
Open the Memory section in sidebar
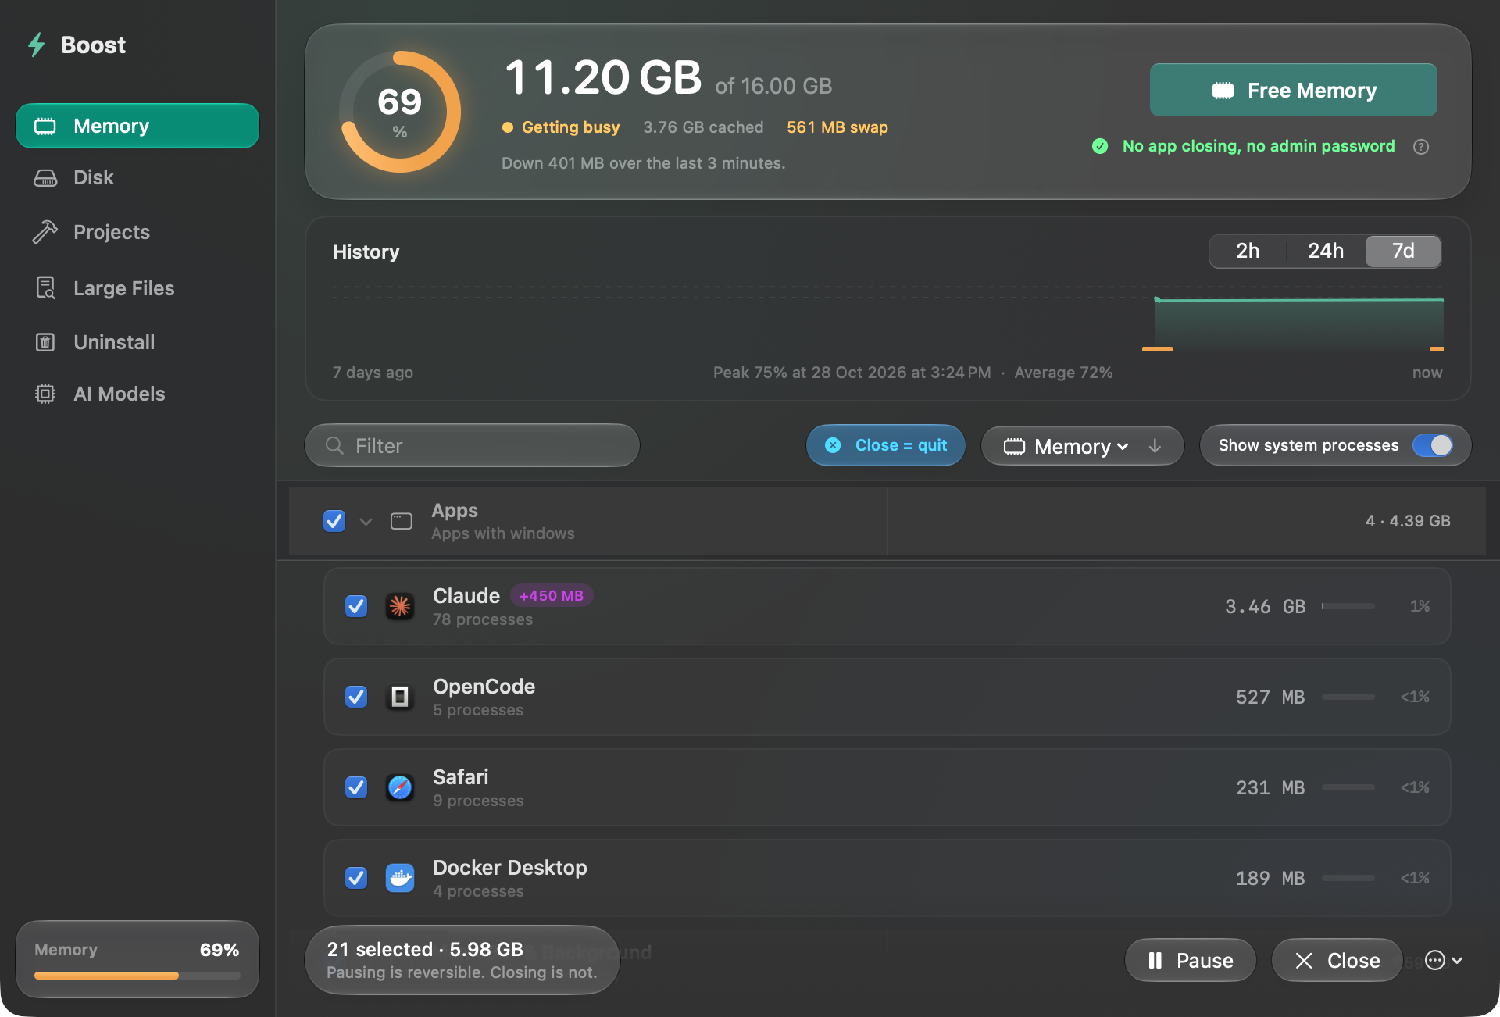point(137,126)
